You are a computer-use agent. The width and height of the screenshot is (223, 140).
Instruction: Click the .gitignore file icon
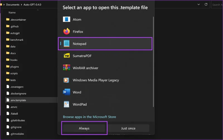(x=8, y=127)
